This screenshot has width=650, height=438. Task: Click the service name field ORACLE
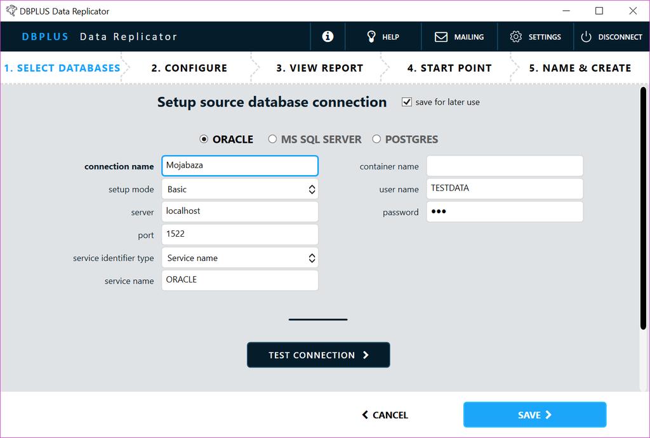tap(240, 281)
